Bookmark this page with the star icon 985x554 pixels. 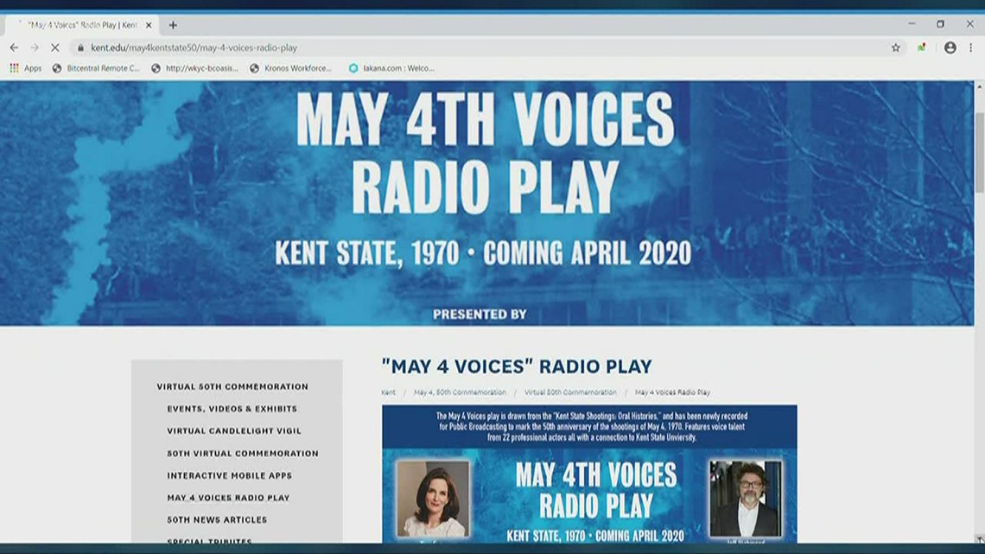896,48
